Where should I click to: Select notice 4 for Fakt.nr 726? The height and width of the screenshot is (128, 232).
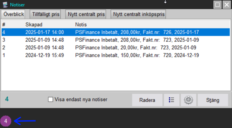pos(116,32)
